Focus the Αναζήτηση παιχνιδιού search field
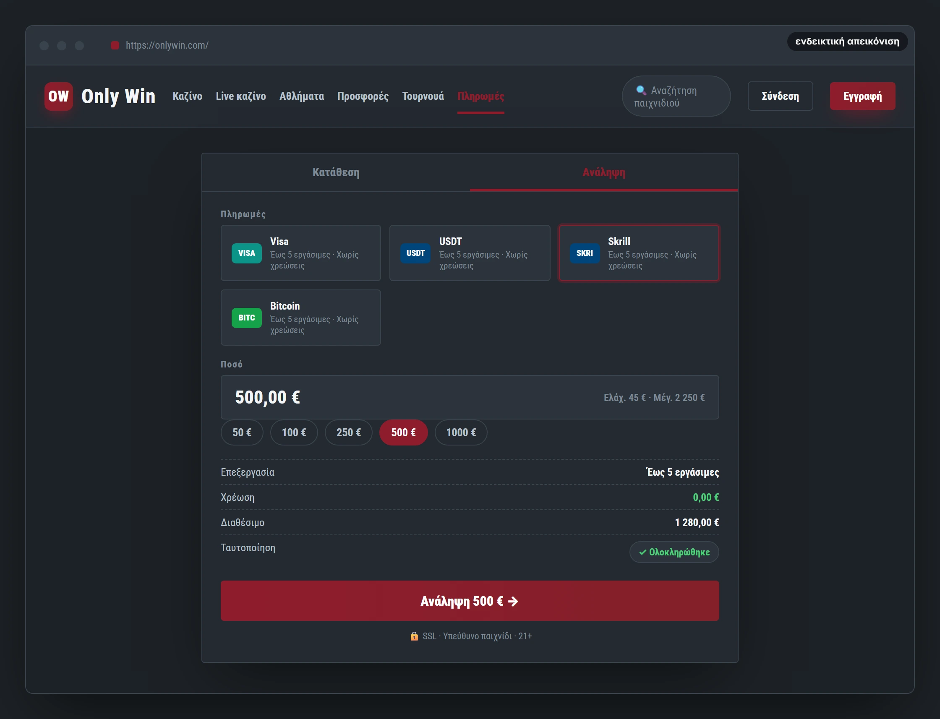 [x=676, y=96]
